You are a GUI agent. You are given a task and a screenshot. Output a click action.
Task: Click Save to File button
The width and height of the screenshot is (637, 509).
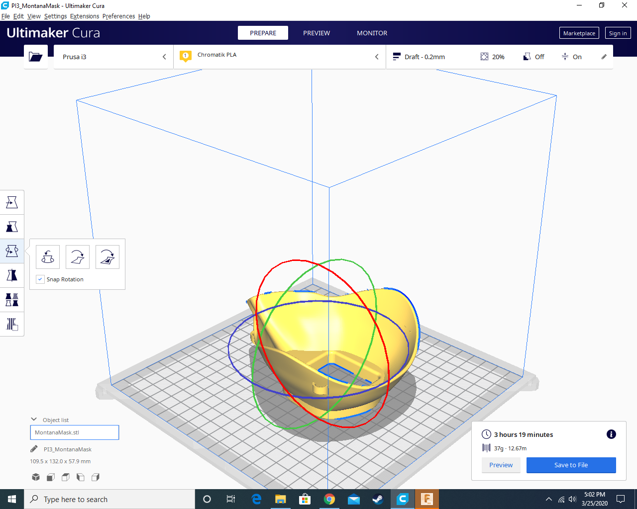pyautogui.click(x=571, y=465)
